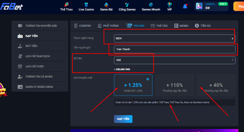244x132 pixels.
Task: Switch to the MOMO tab
Action: (x=181, y=26)
